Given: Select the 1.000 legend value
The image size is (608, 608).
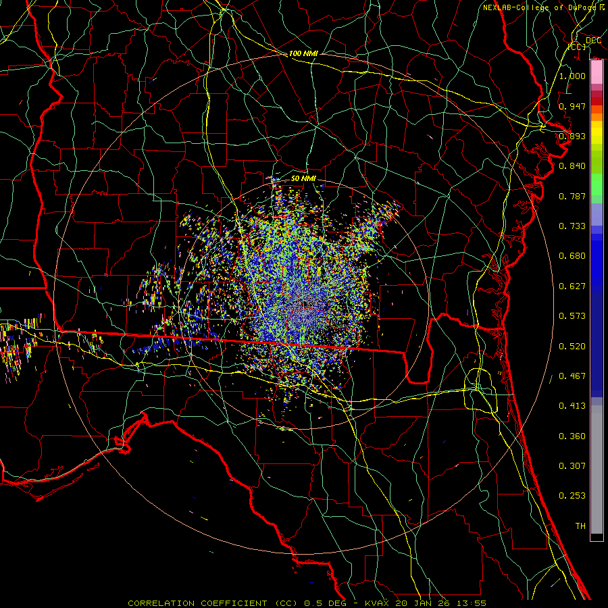Looking at the screenshot, I should tap(572, 76).
